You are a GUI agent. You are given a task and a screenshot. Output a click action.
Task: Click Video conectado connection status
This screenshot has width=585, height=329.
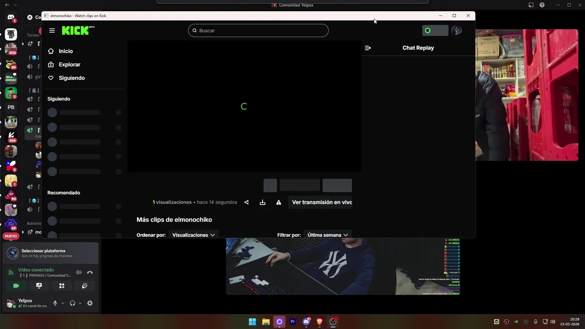(x=36, y=270)
